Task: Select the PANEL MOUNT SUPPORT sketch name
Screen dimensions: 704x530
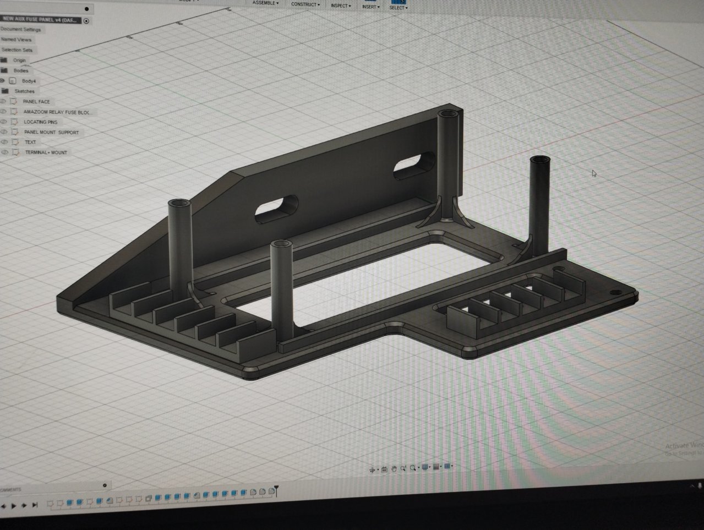Action: pyautogui.click(x=51, y=133)
